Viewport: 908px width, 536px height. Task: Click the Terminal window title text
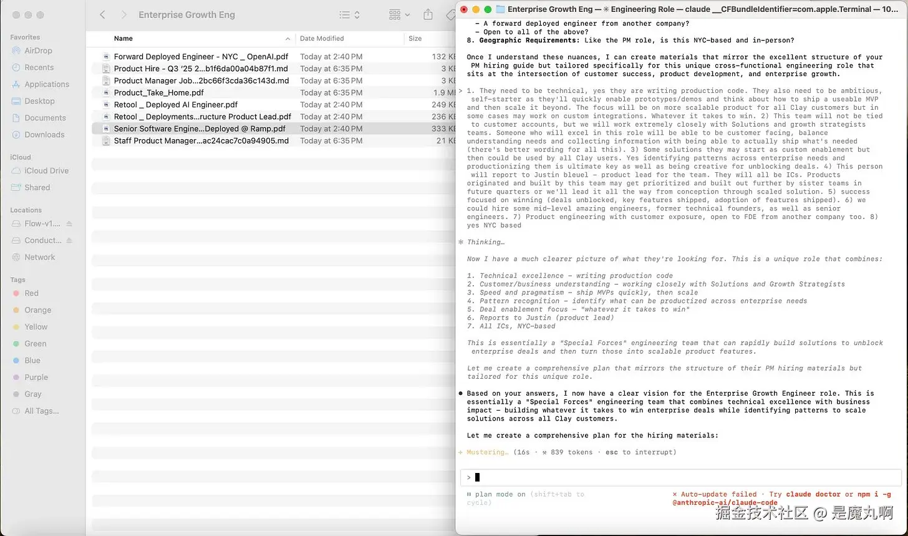click(702, 9)
